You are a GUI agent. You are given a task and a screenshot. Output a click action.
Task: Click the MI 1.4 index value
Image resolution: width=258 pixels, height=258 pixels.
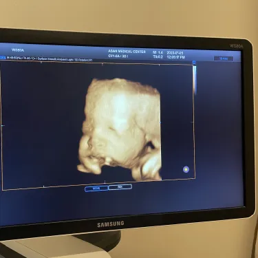pyautogui.click(x=158, y=53)
